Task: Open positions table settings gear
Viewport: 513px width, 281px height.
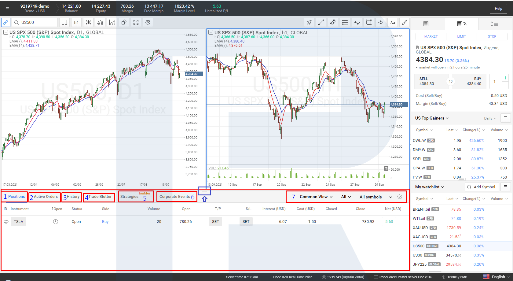Action: point(400,197)
